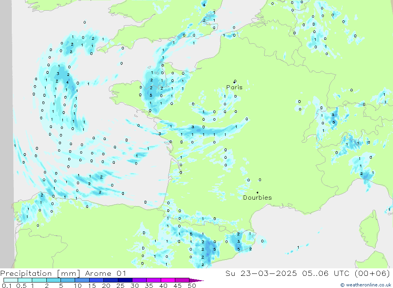
Task: Click the '(00+06)' forecast offset text
Action: point(373,273)
